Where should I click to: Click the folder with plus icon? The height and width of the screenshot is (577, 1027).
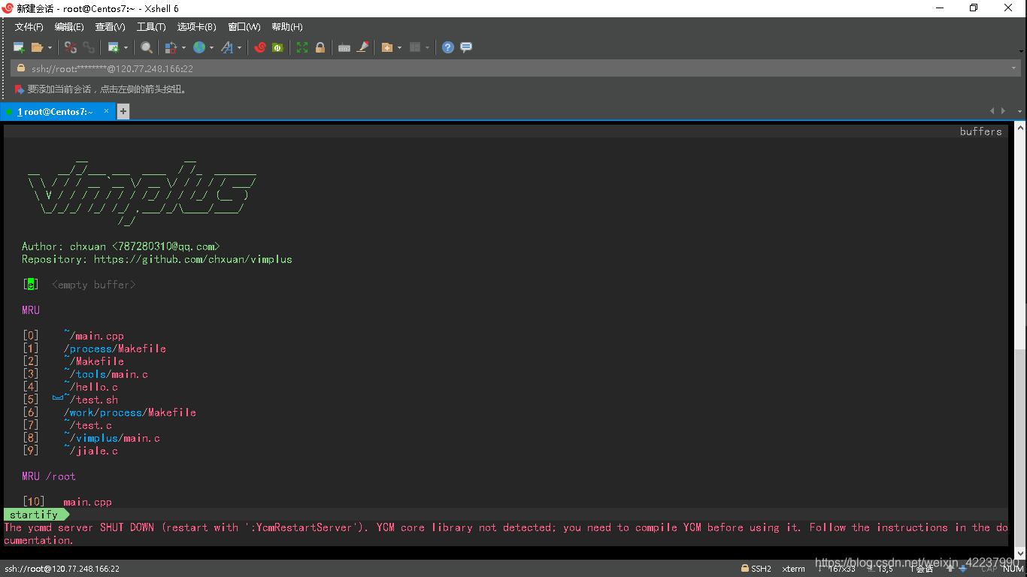387,47
